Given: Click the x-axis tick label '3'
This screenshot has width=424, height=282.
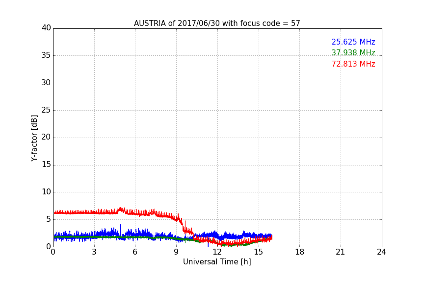Looking at the screenshot, I should point(94,252).
